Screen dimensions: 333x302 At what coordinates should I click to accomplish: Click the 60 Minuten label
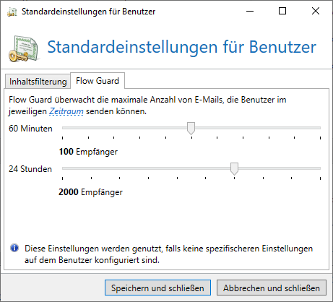point(30,129)
